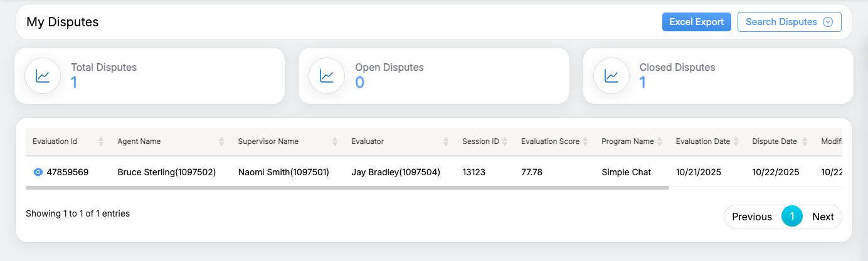View evaluation 47859569 via eye icon

(x=38, y=172)
